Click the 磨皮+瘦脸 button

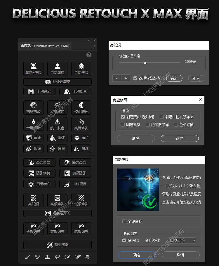(33, 69)
